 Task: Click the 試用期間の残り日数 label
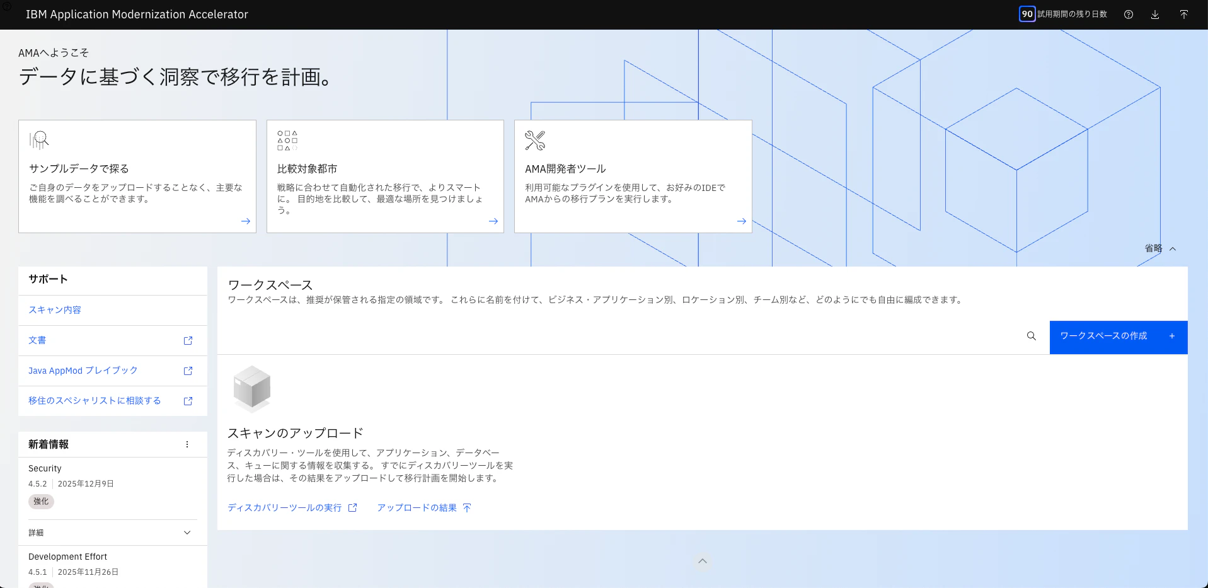[1072, 14]
